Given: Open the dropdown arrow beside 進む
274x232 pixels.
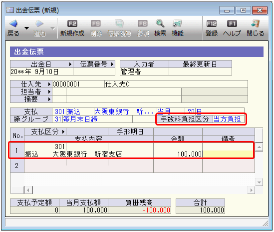Looking at the screenshot, I should click(52, 28).
